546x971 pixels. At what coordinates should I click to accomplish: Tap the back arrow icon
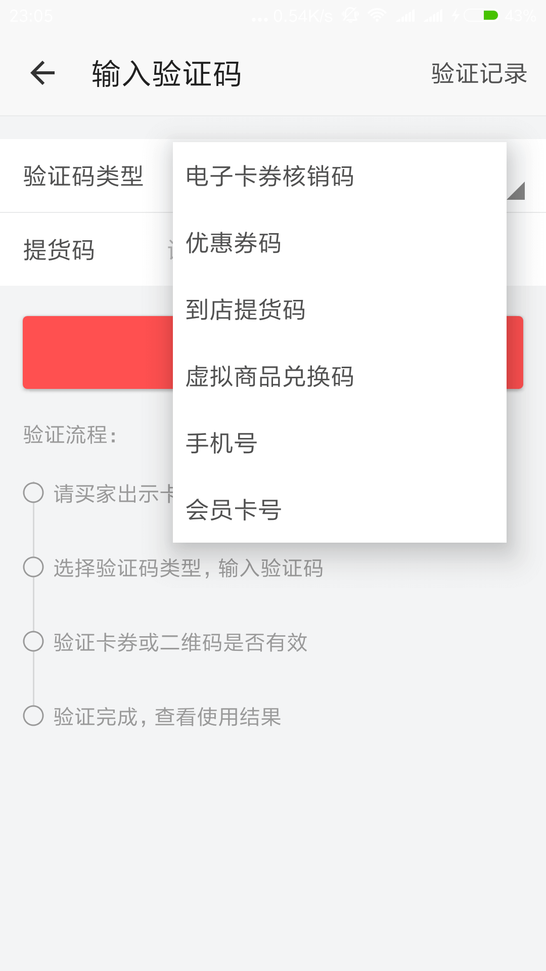[42, 73]
